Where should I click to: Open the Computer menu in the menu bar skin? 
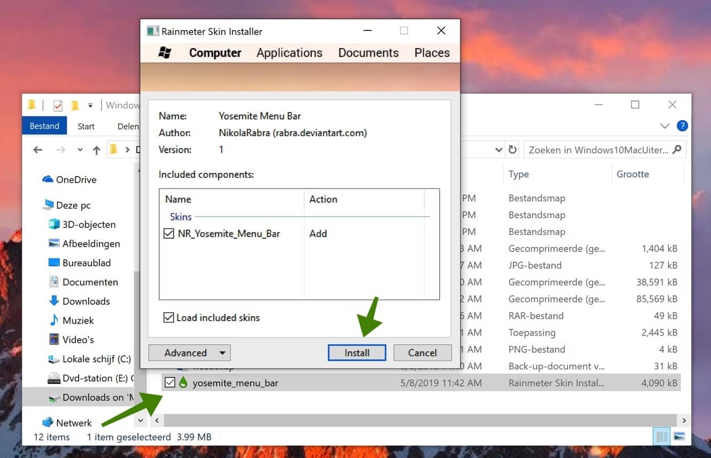215,53
